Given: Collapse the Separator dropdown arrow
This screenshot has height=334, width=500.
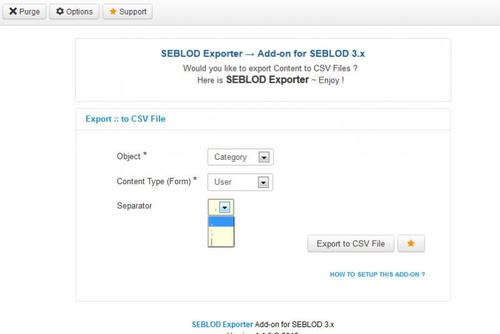Looking at the screenshot, I should pyautogui.click(x=225, y=207).
